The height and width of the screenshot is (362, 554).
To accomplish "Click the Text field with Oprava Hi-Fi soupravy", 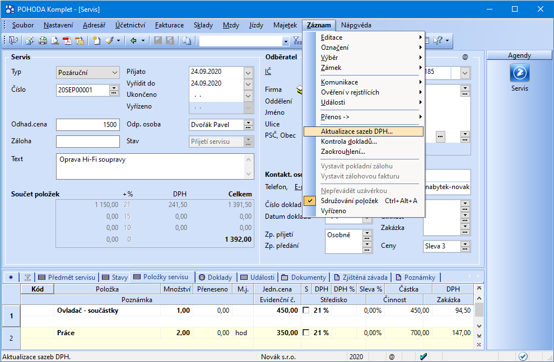I will coord(155,166).
